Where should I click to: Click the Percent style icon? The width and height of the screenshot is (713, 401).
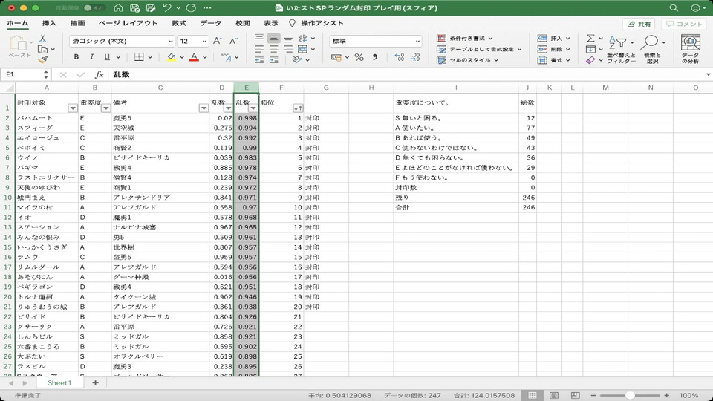(359, 57)
